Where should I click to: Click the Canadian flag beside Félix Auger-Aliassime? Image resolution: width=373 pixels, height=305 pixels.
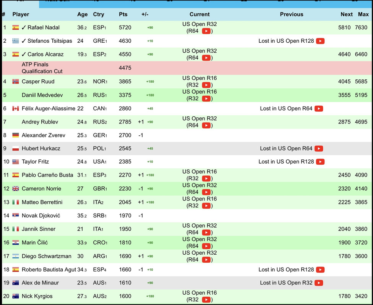click(16, 109)
